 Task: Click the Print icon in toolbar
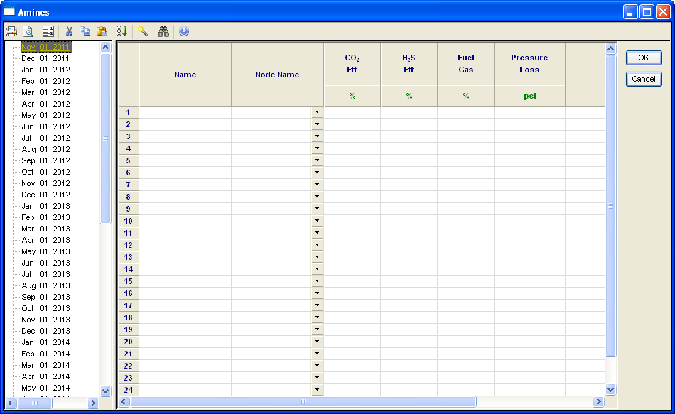tap(11, 31)
